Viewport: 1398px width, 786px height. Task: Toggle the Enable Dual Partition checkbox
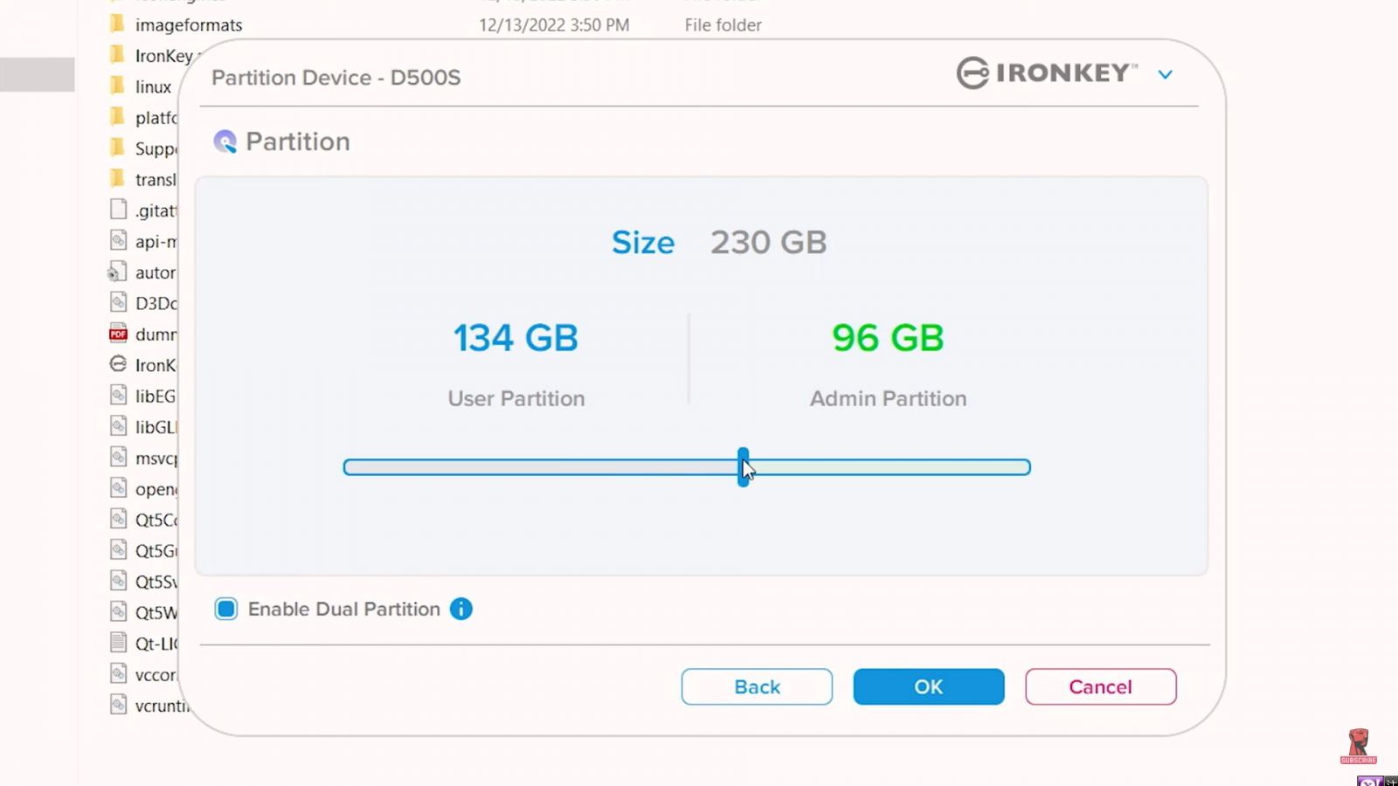[226, 609]
